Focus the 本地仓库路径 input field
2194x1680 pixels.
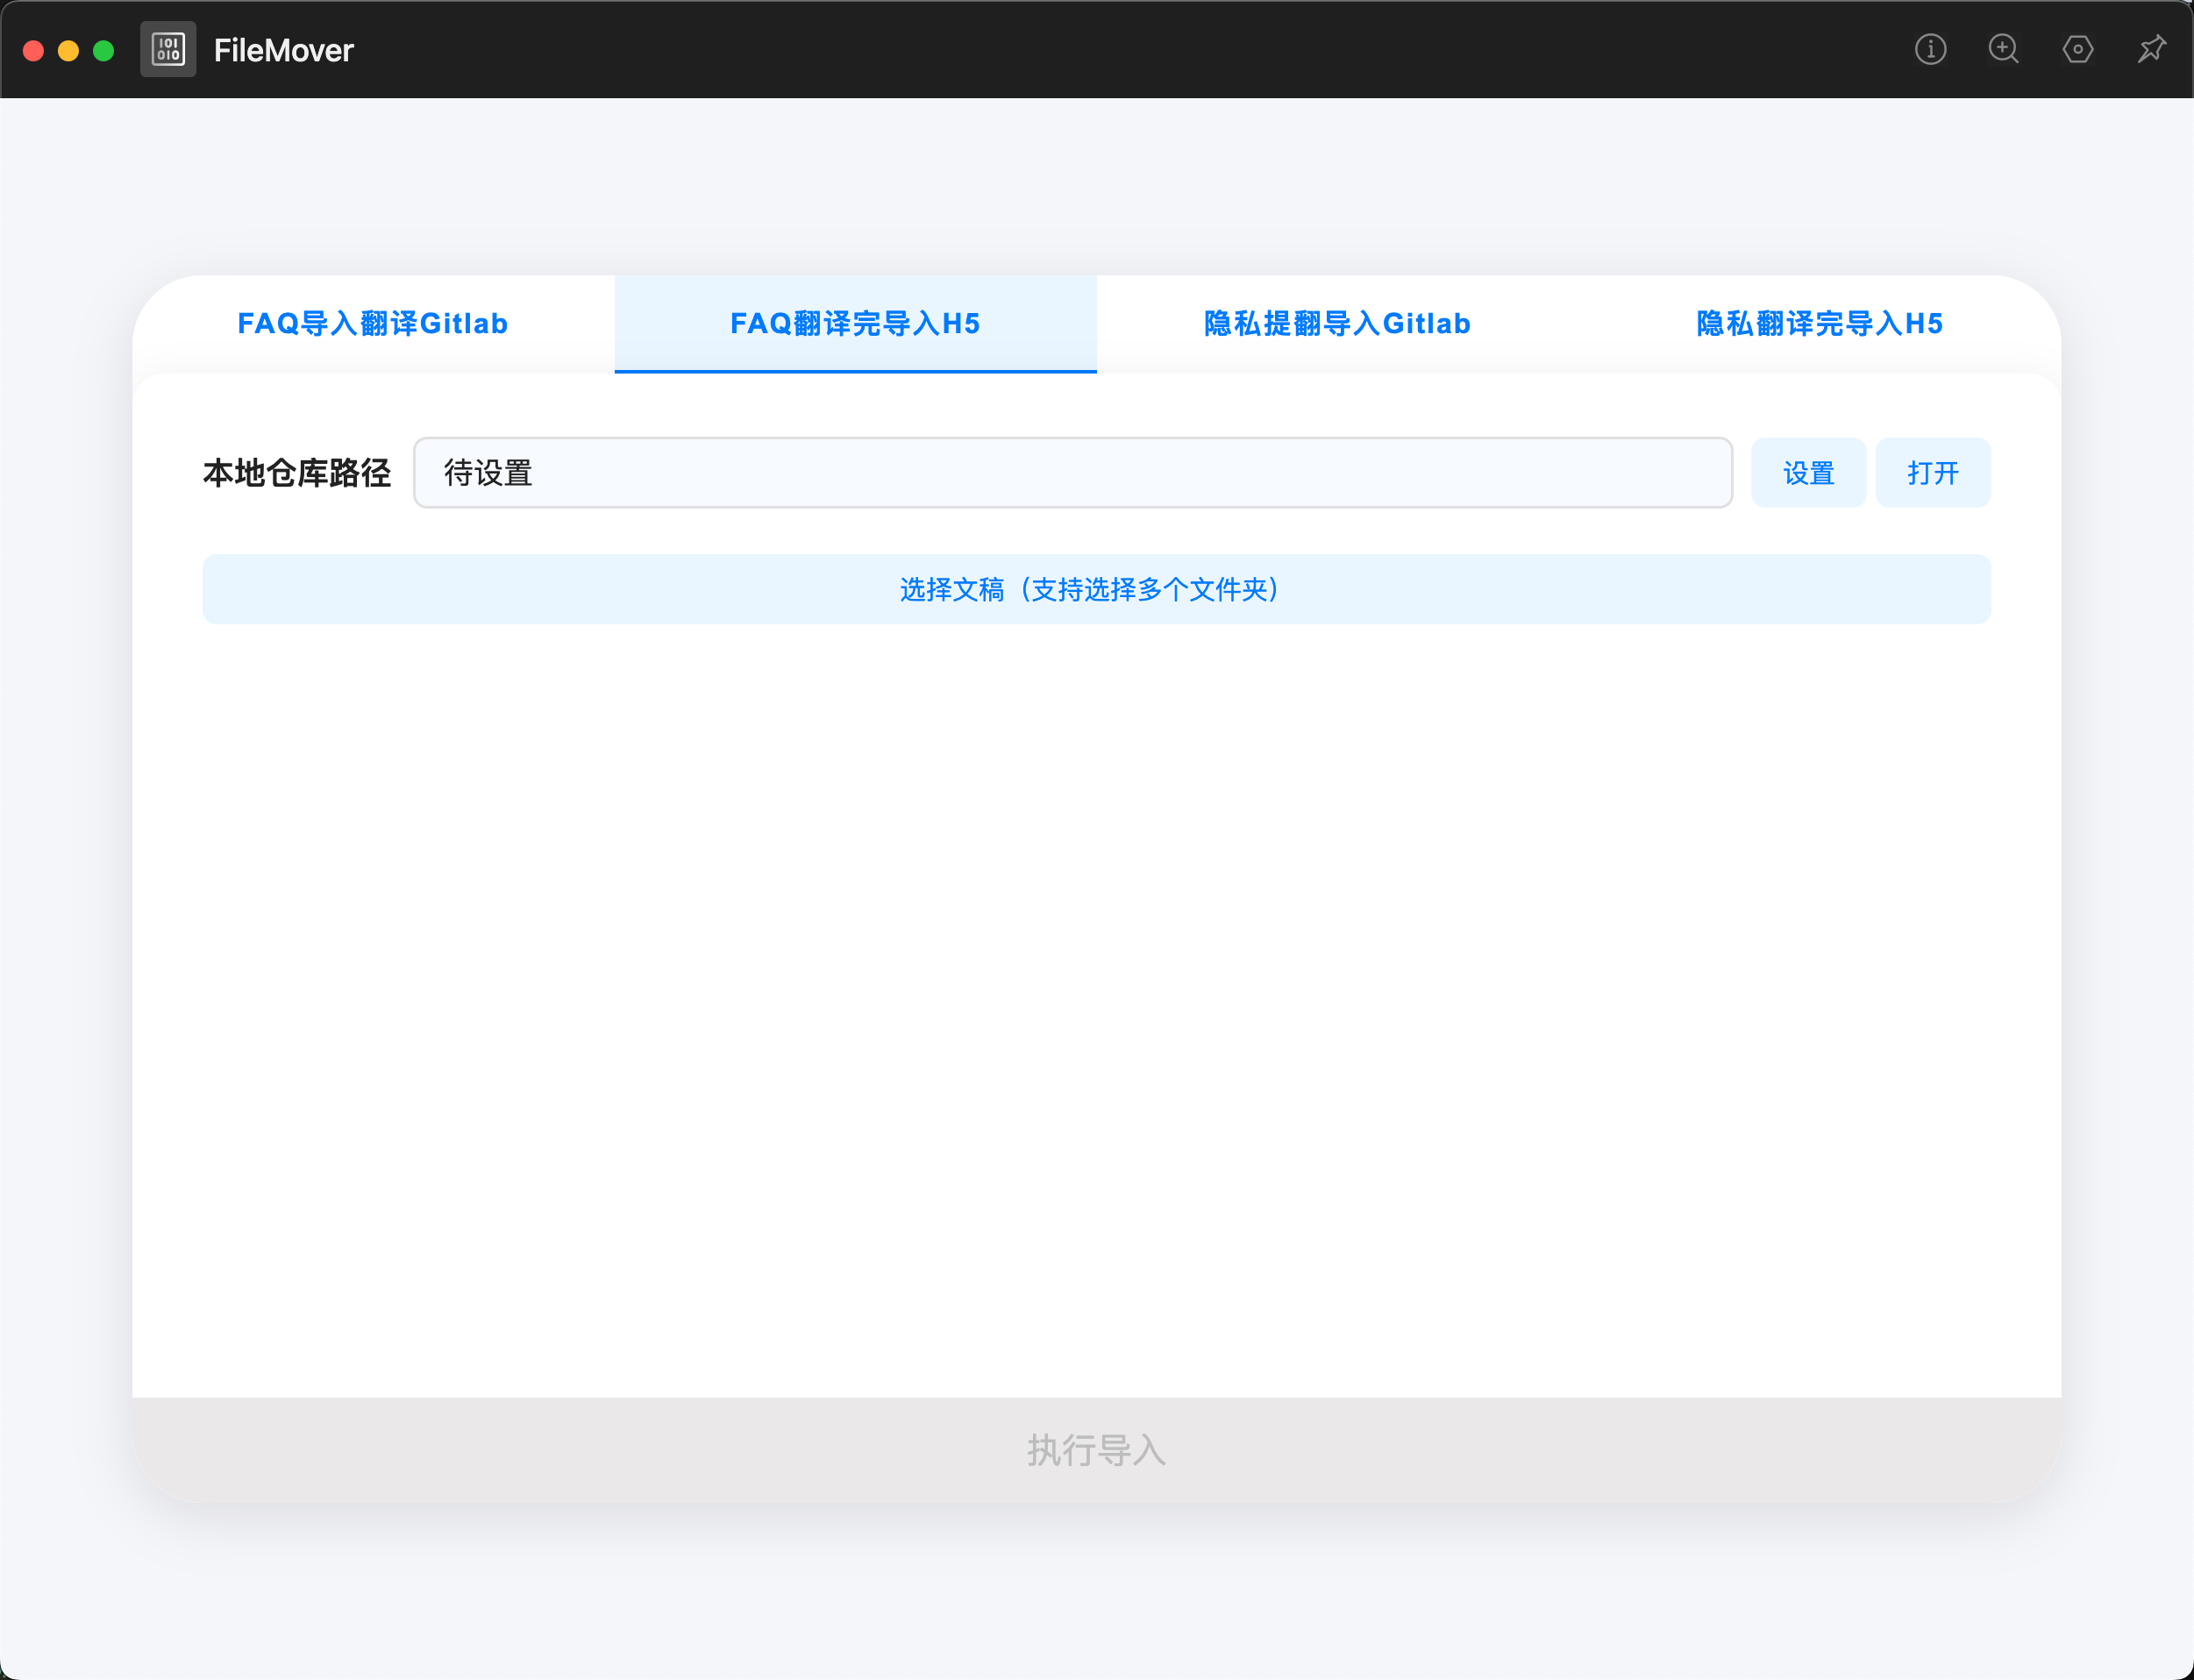[x=1073, y=473]
